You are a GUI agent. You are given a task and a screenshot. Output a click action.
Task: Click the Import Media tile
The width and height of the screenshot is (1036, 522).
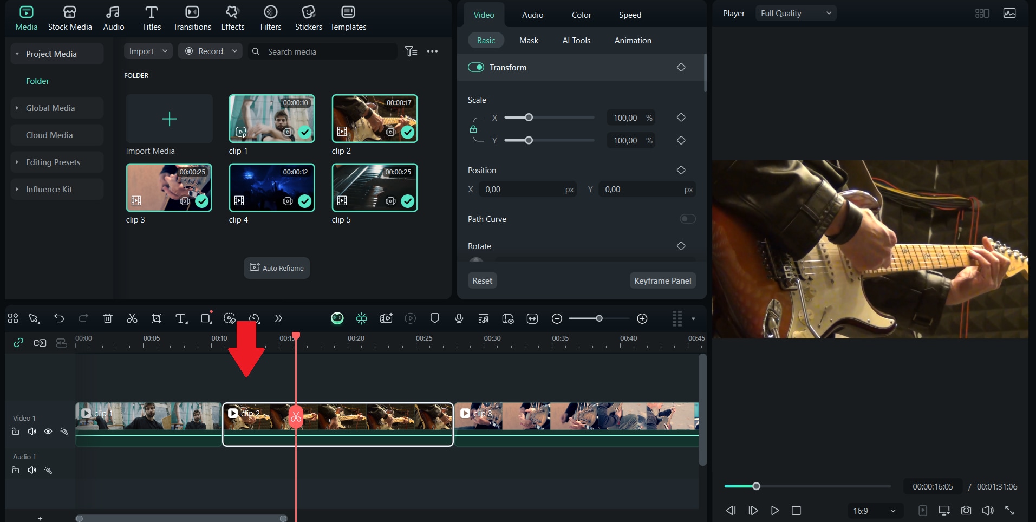tap(170, 119)
